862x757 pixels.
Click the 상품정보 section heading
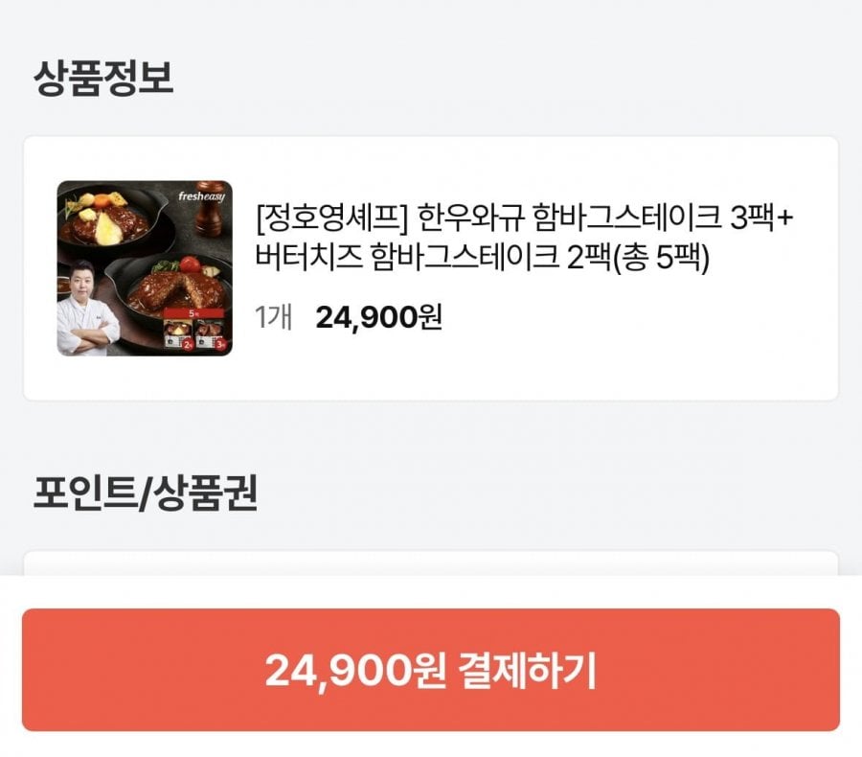pyautogui.click(x=103, y=79)
